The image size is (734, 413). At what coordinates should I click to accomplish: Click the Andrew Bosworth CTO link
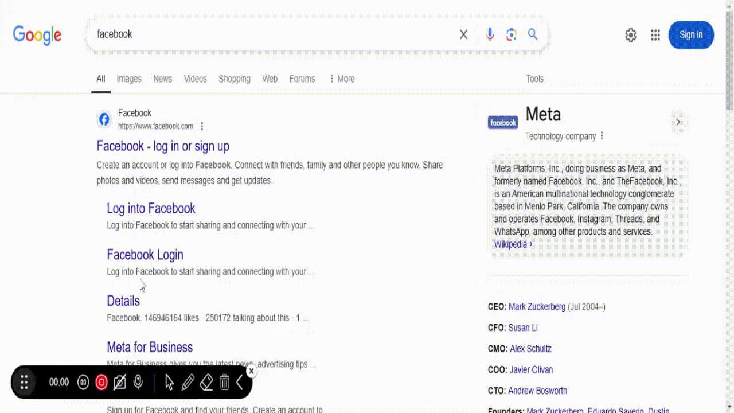tap(537, 391)
